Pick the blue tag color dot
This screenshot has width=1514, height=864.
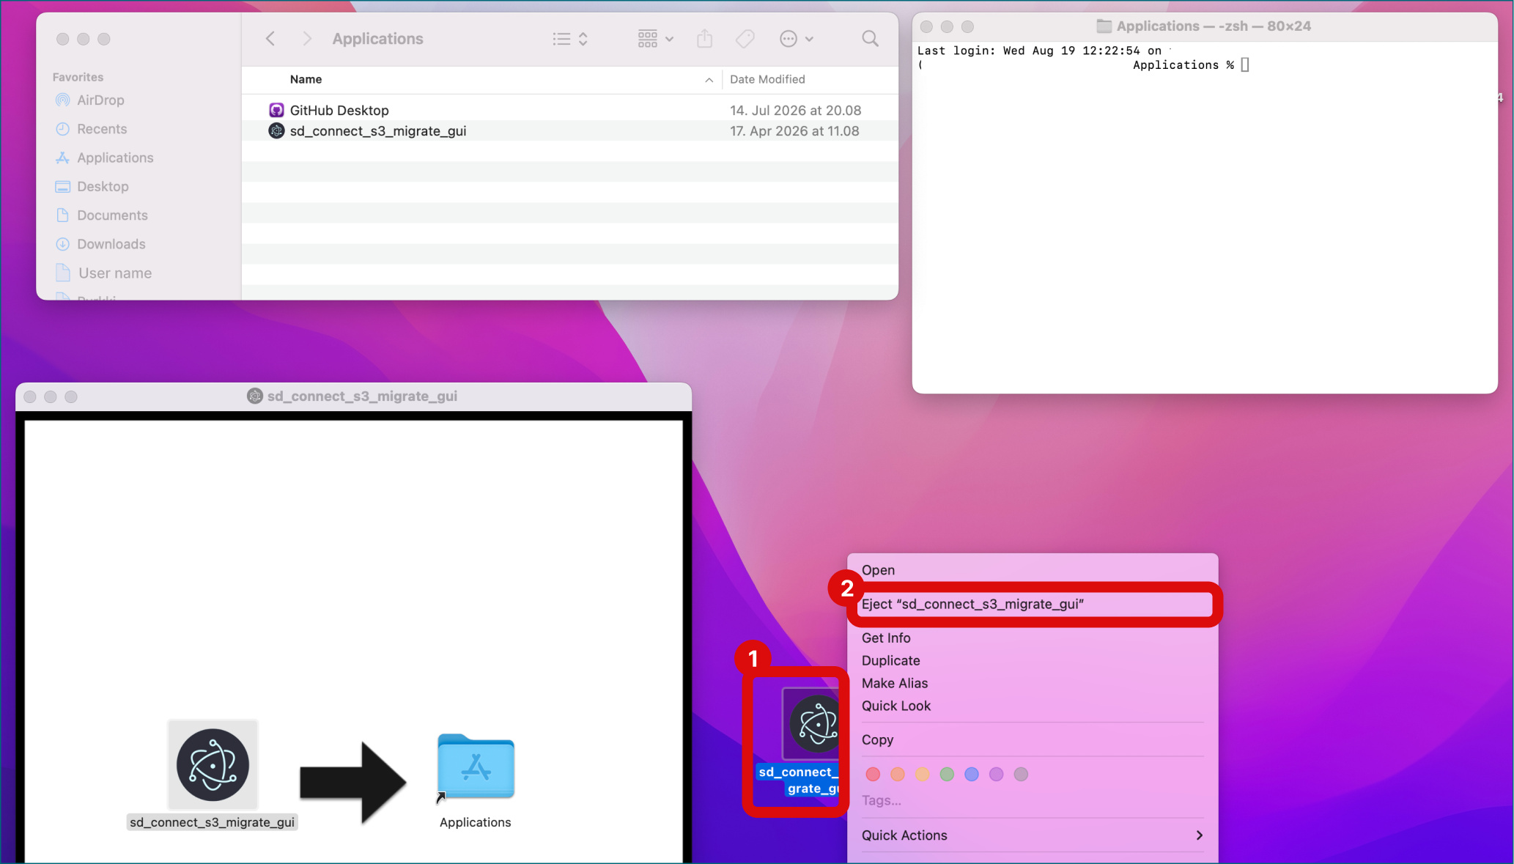coord(972,775)
